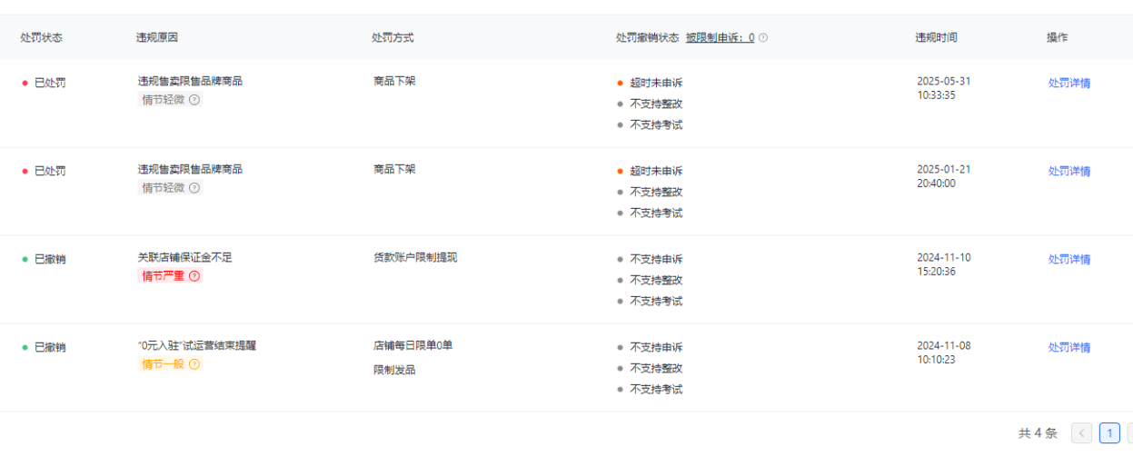The image size is (1133, 457).
Task: Click the question icon next to 情节一般
Action: pyautogui.click(x=194, y=364)
